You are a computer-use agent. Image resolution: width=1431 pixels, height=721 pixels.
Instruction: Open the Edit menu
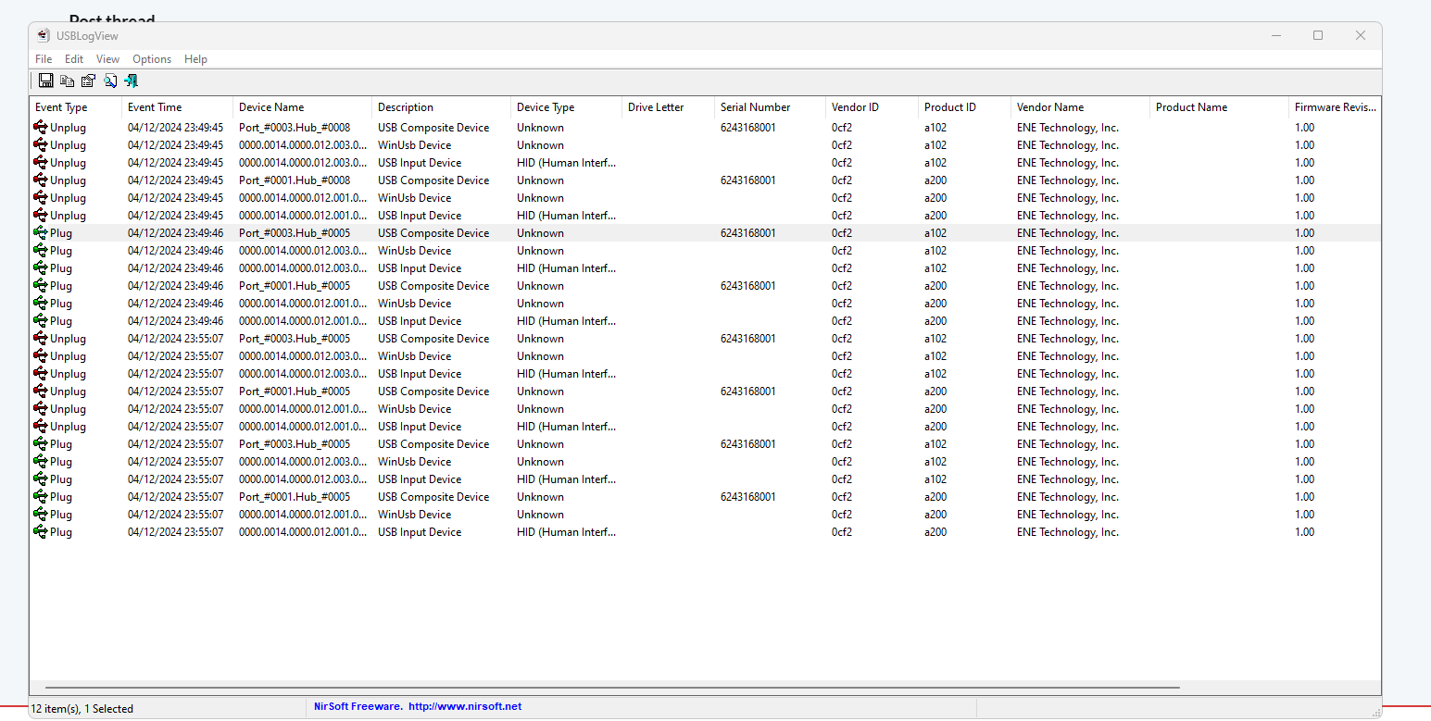[74, 59]
